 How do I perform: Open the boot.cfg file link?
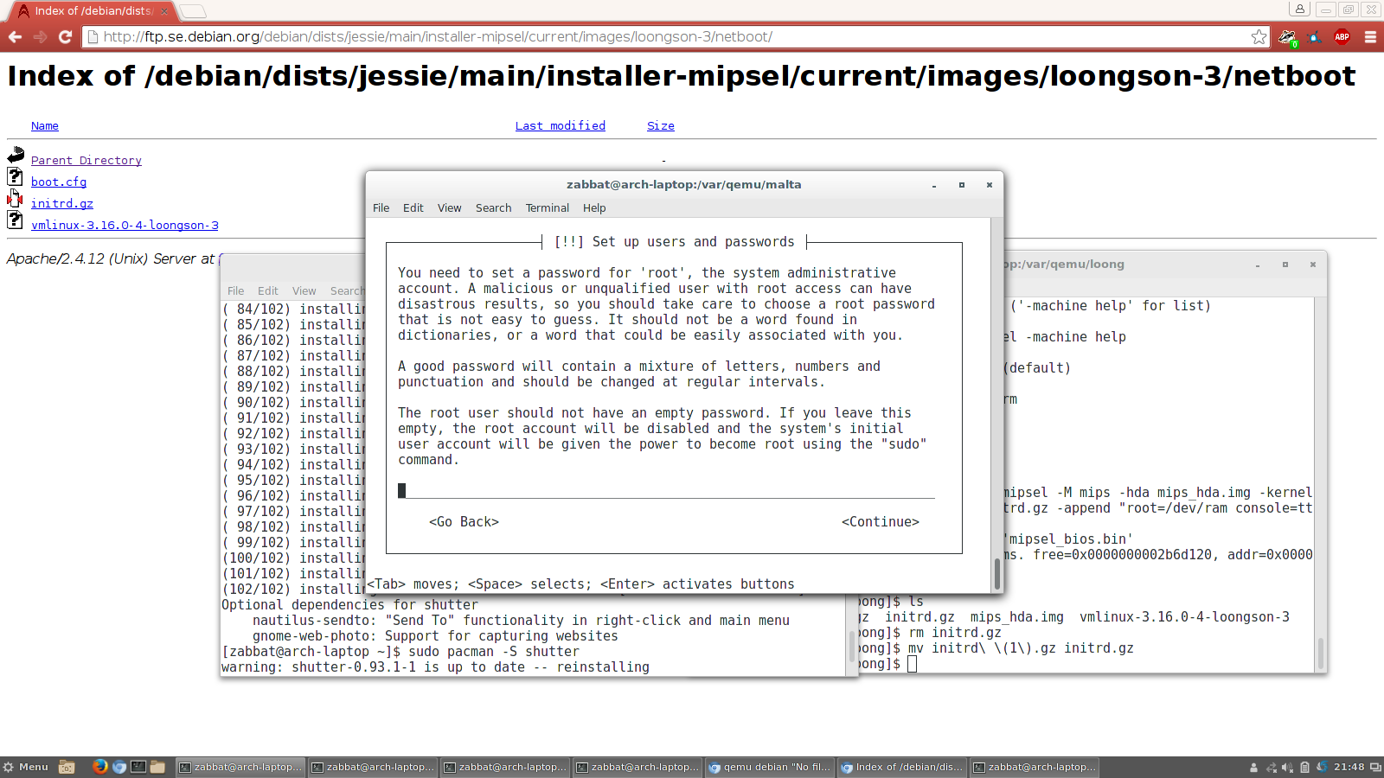pos(59,182)
